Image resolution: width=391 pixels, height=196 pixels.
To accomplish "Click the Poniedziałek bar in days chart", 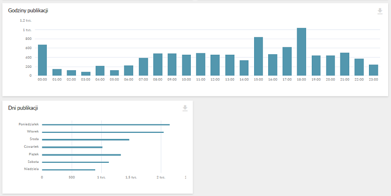I will (x=105, y=125).
